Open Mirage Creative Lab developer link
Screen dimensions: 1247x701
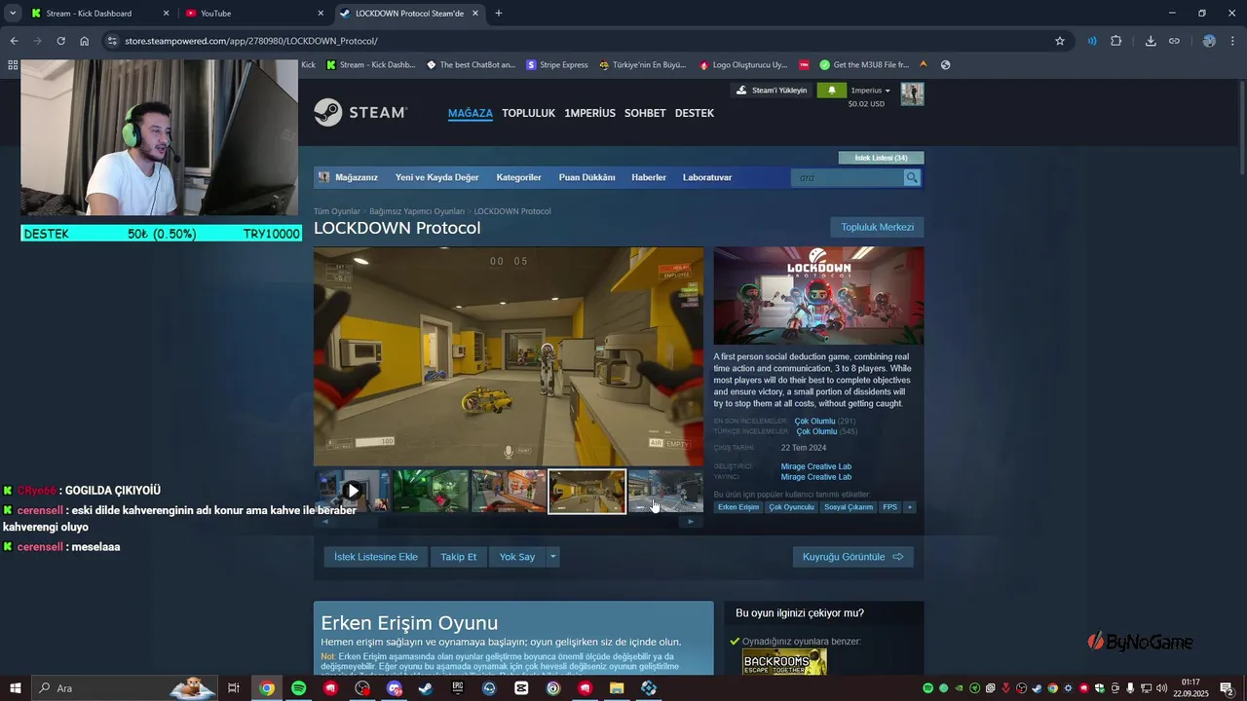point(815,466)
